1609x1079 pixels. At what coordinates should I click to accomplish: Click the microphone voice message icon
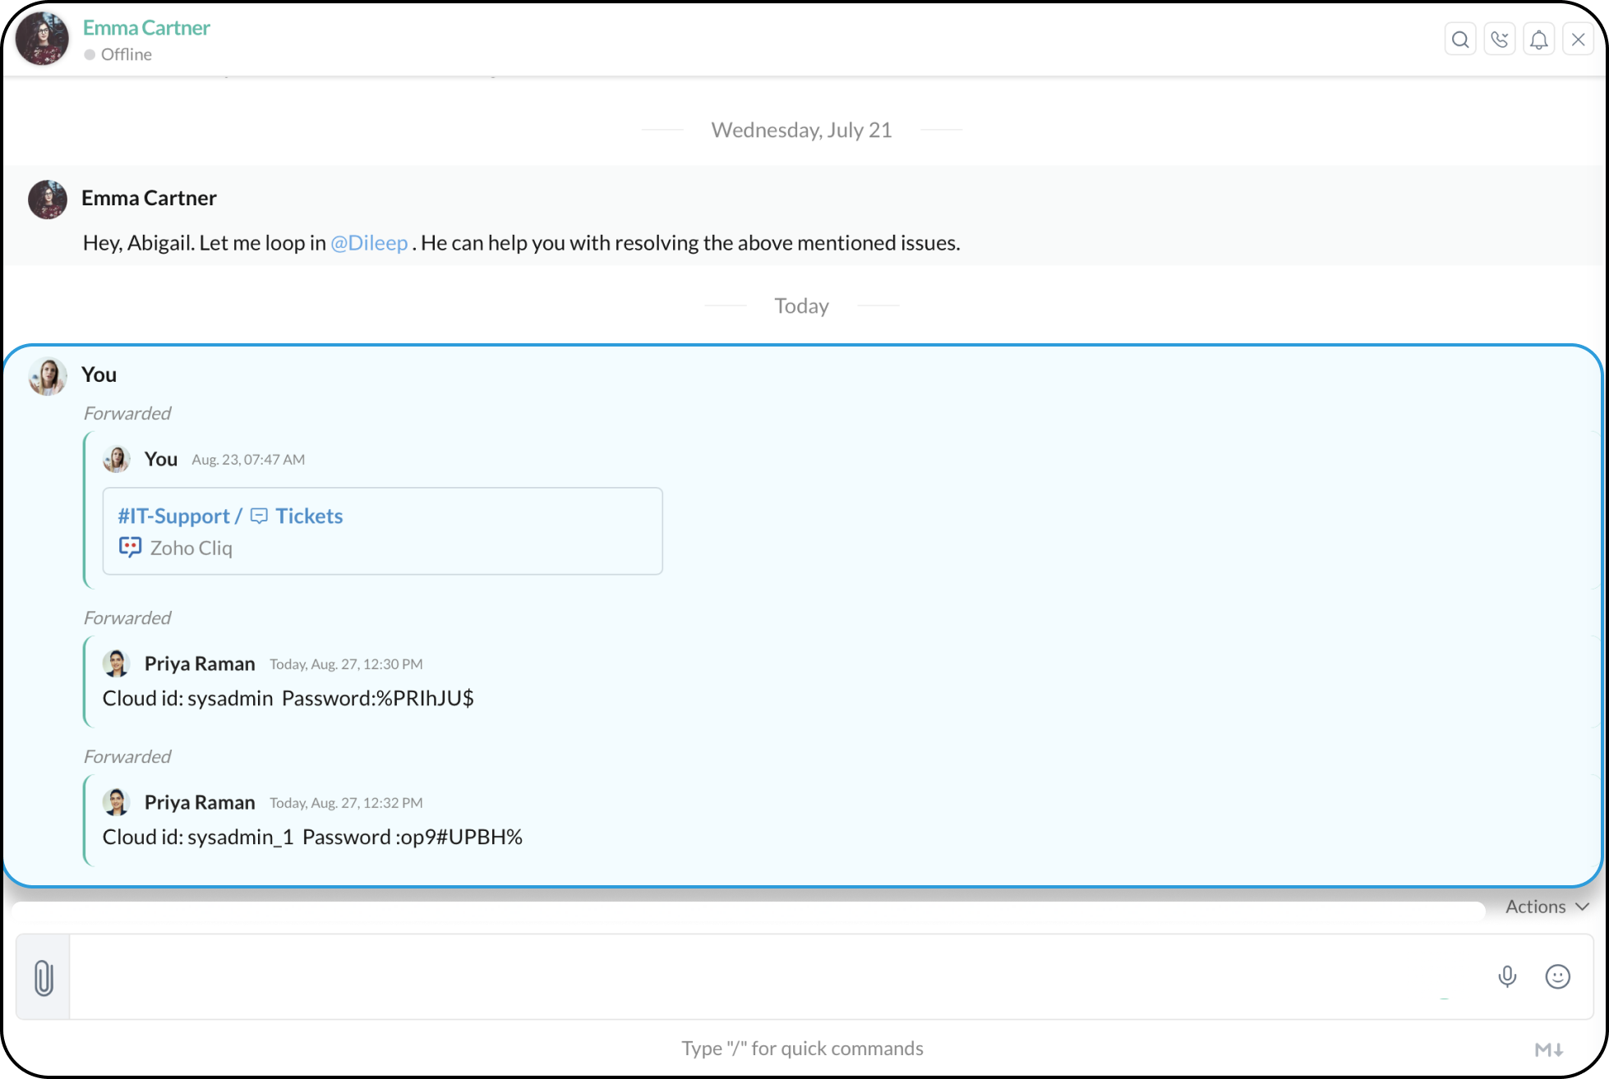1507,976
